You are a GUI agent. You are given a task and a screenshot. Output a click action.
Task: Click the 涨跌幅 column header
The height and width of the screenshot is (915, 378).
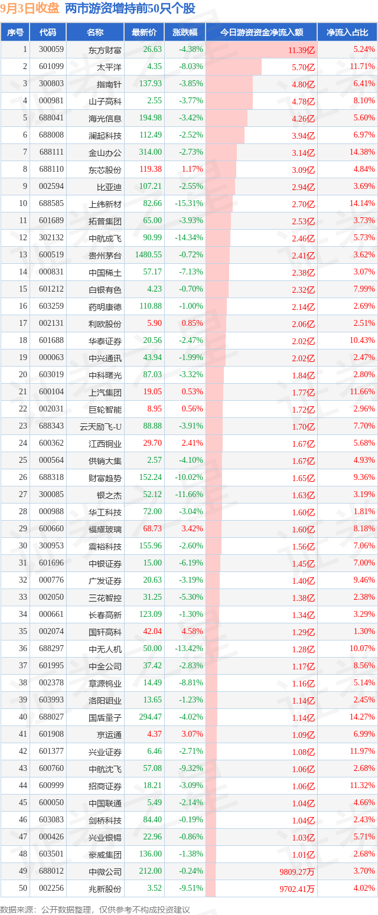click(185, 32)
